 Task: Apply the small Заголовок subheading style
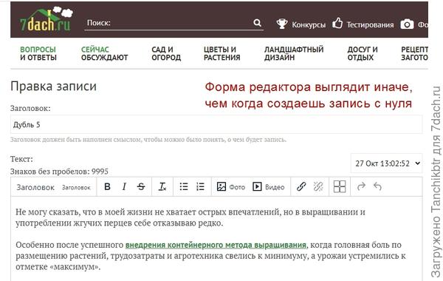point(76,187)
